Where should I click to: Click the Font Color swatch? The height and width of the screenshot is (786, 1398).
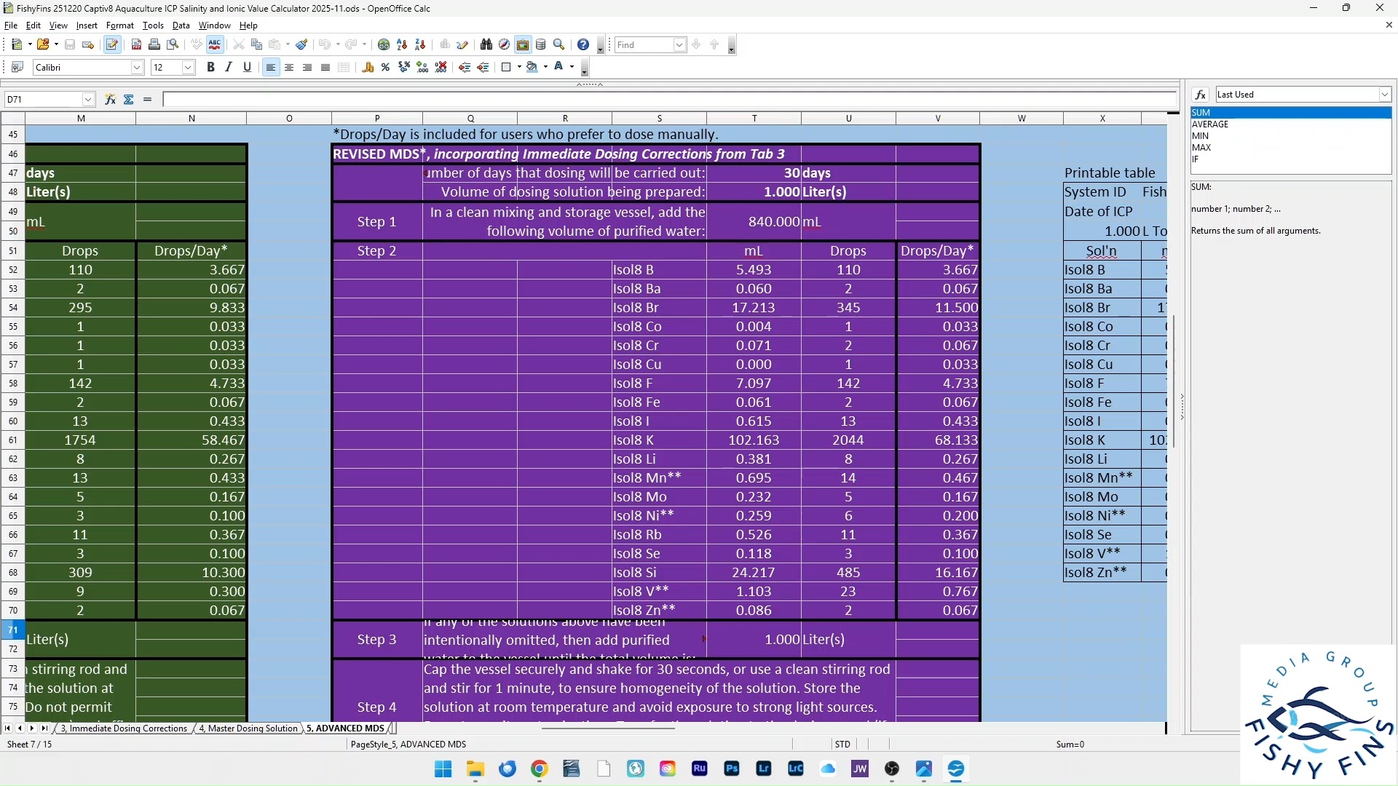[x=558, y=67]
